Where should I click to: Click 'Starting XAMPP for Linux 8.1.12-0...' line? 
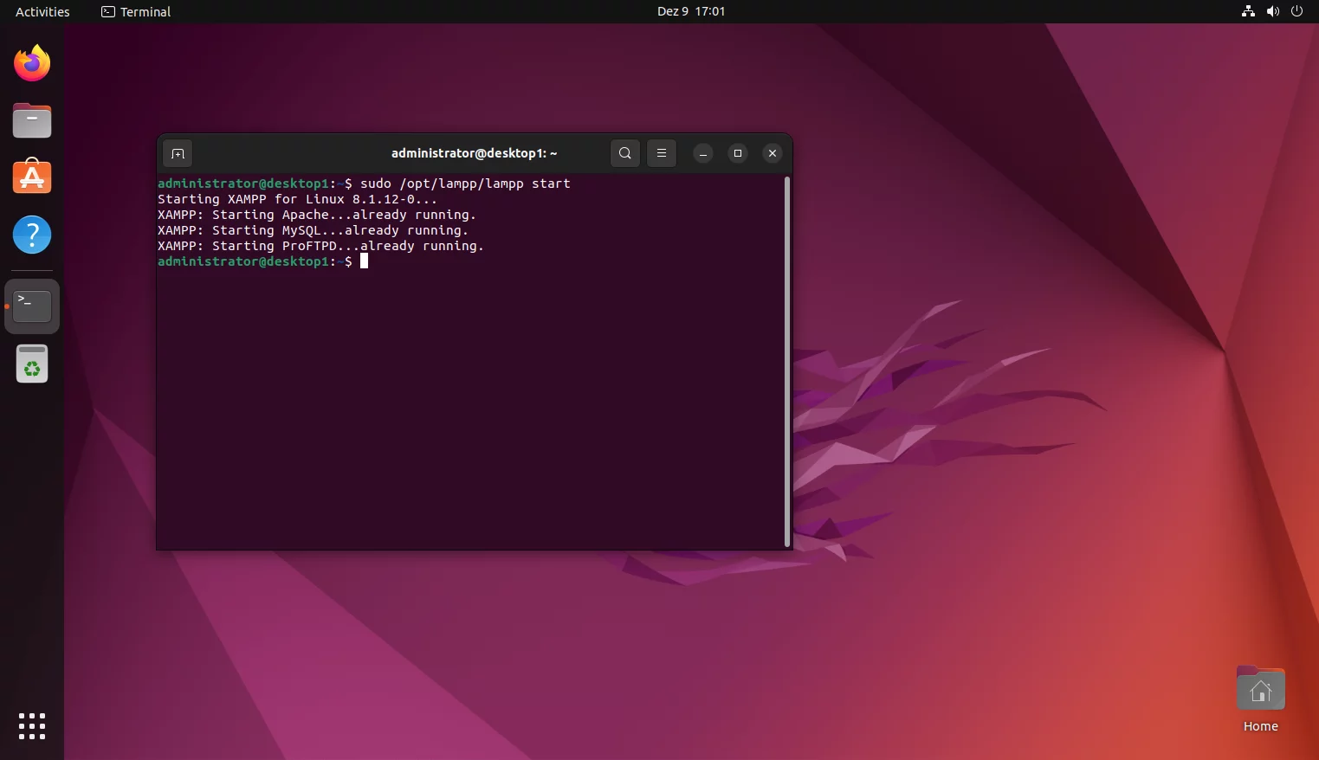297,199
